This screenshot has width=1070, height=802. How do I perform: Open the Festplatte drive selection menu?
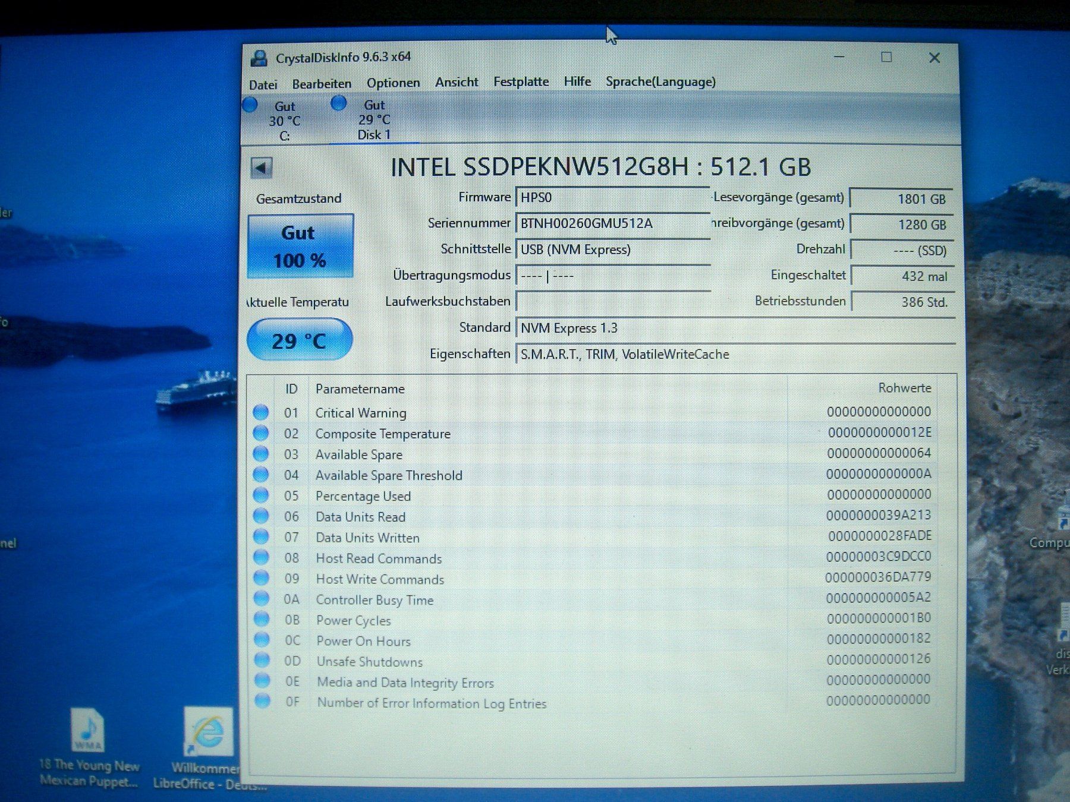pos(521,81)
